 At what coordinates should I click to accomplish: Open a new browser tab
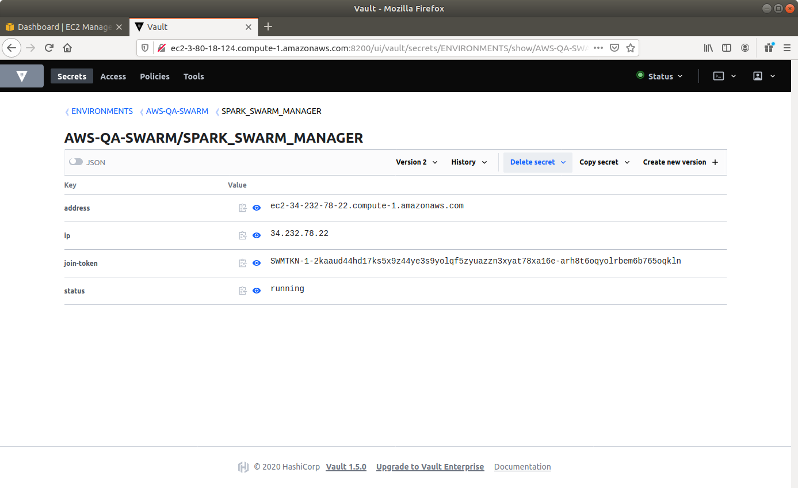tap(268, 26)
